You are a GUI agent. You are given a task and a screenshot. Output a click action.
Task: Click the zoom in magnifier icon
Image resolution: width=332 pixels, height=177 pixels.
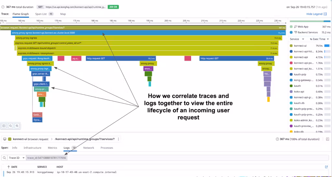coord(17,126)
